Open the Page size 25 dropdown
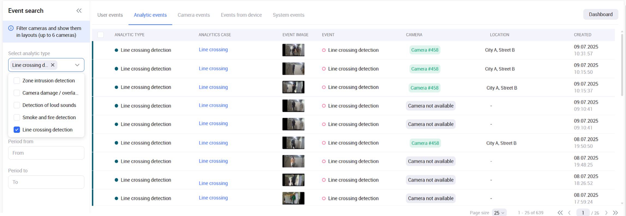The height and width of the screenshot is (216, 626). point(499,213)
